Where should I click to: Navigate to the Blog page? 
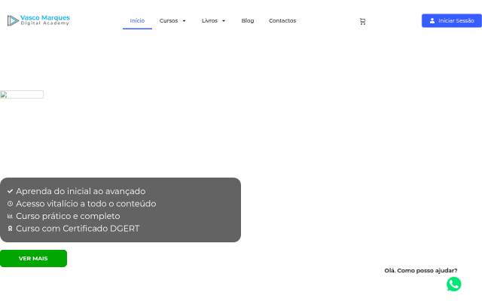pos(248,20)
